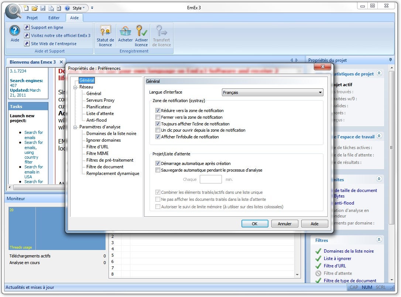Open the Style dropdown in title bar
The height and width of the screenshot is (297, 401).
click(x=79, y=8)
